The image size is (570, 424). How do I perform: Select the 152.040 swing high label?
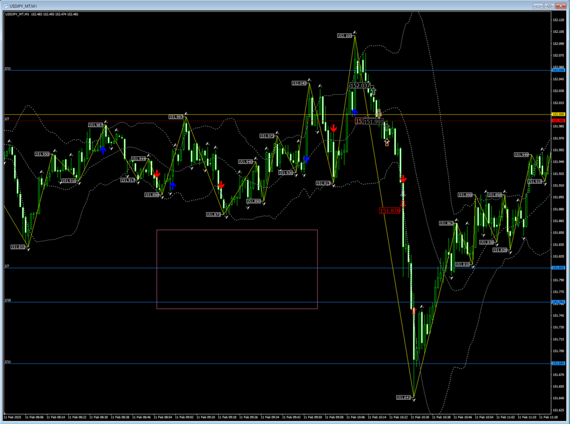(x=299, y=83)
